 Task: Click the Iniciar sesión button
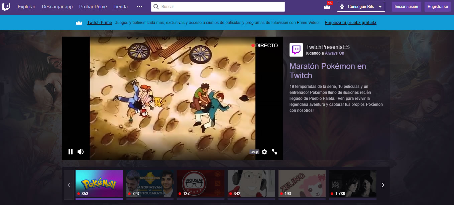[x=406, y=6]
